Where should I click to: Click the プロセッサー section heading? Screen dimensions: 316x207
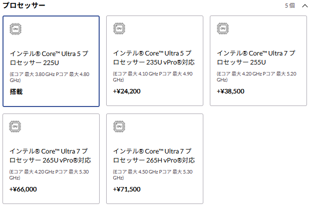pyautogui.click(x=24, y=5)
